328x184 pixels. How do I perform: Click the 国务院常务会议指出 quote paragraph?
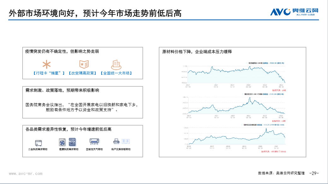pyautogui.click(x=82, y=107)
